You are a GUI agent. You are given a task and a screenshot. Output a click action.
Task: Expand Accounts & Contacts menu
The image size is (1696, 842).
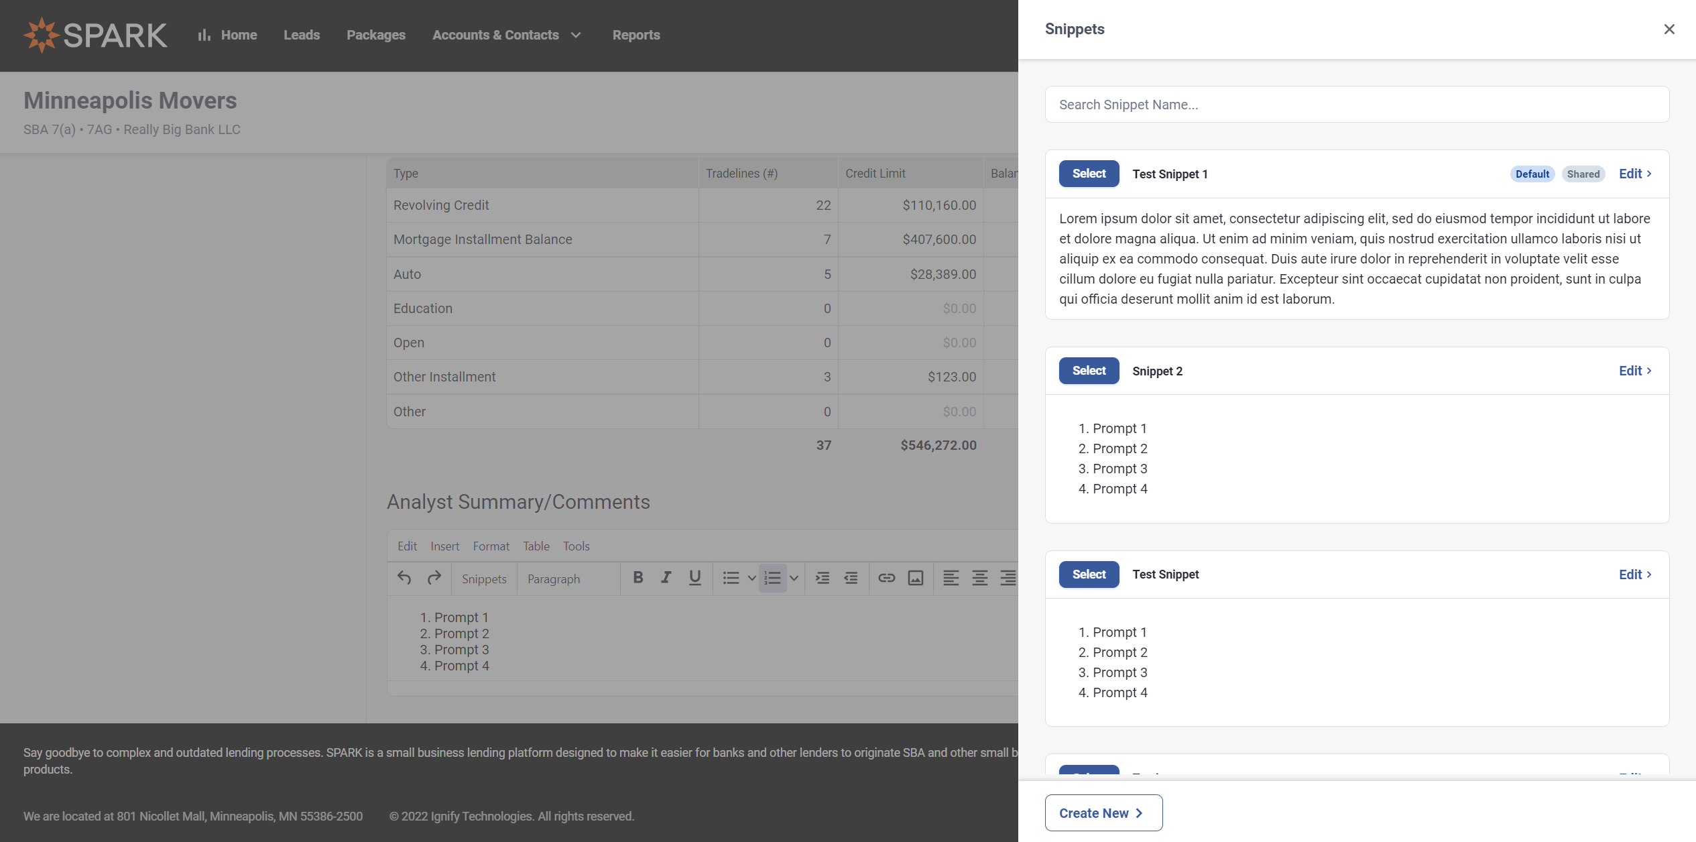(x=507, y=35)
